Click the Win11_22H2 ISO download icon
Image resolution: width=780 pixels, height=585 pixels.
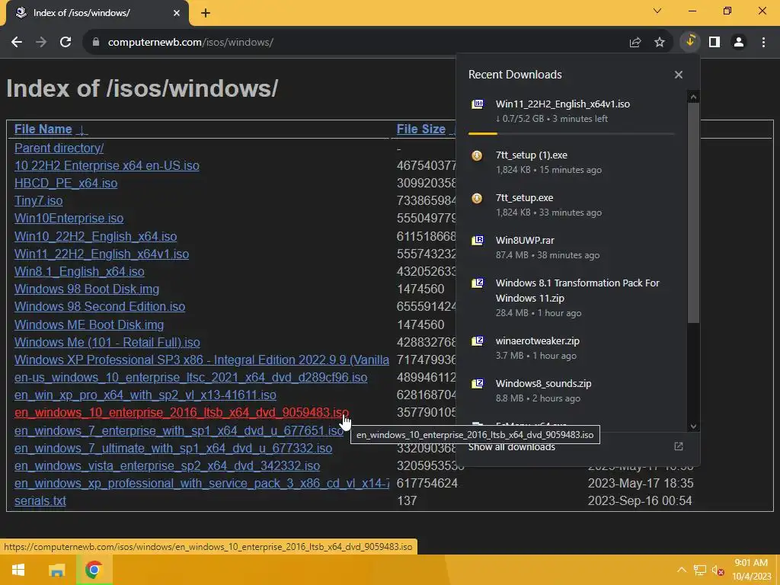[x=478, y=104]
